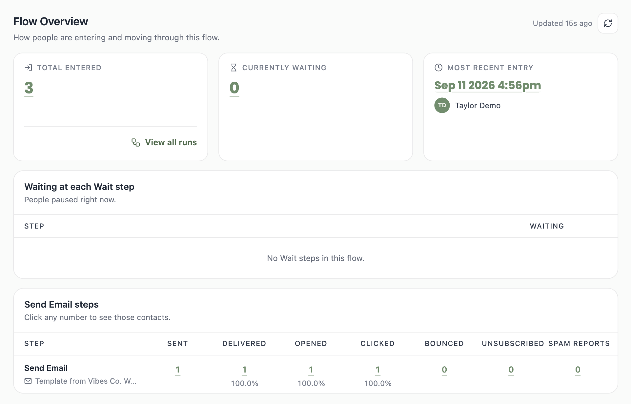631x404 pixels.
Task: Click the No Wait steps in this flow message
Action: point(315,258)
